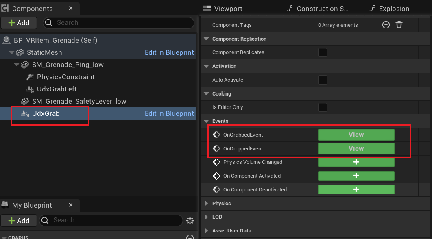
Task: Close the Components panel tab
Action: 71,8
